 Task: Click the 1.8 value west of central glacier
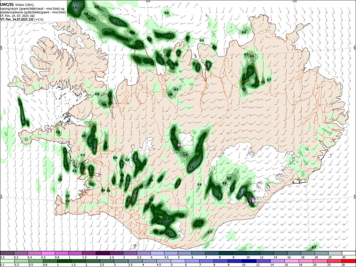pyautogui.click(x=172, y=140)
